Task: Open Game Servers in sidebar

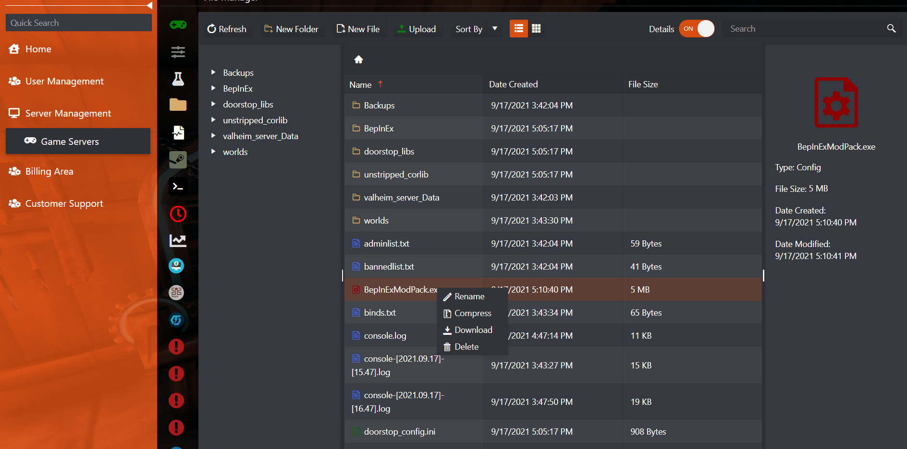Action: (x=78, y=141)
